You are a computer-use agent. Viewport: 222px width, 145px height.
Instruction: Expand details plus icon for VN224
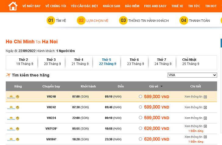(205, 118)
